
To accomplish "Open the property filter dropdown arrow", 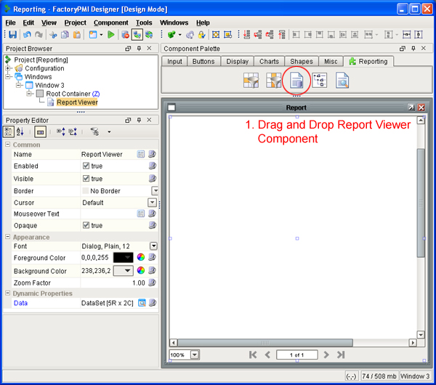I will tap(109, 131).
